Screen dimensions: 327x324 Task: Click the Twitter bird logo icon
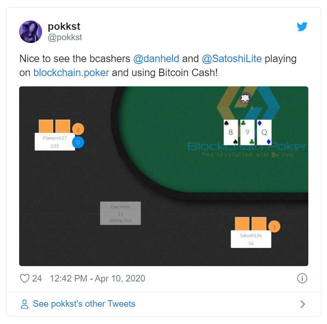(302, 27)
